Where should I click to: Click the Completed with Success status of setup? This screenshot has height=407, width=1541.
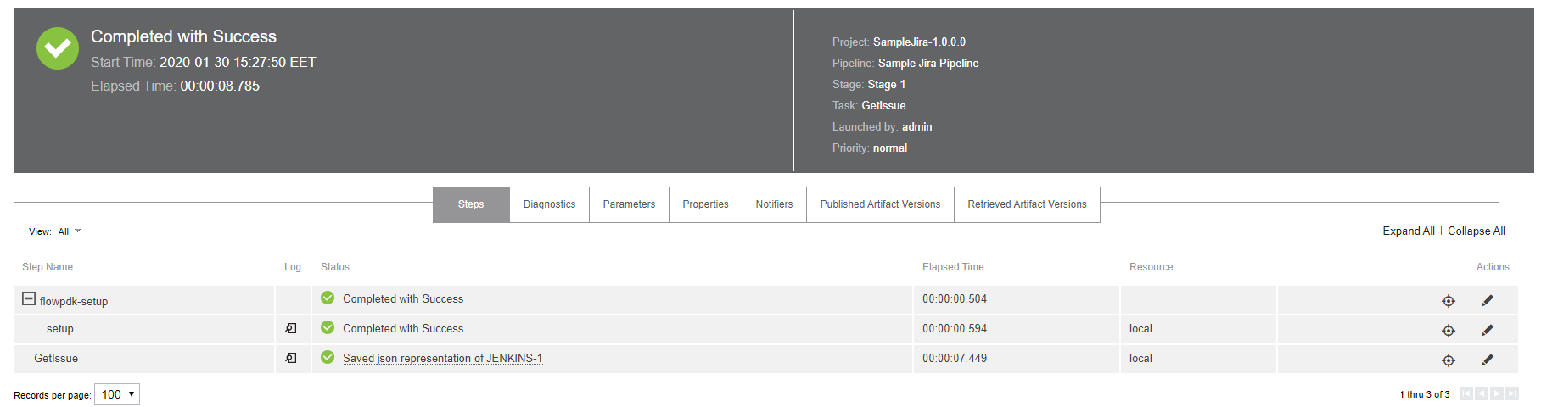[403, 328]
